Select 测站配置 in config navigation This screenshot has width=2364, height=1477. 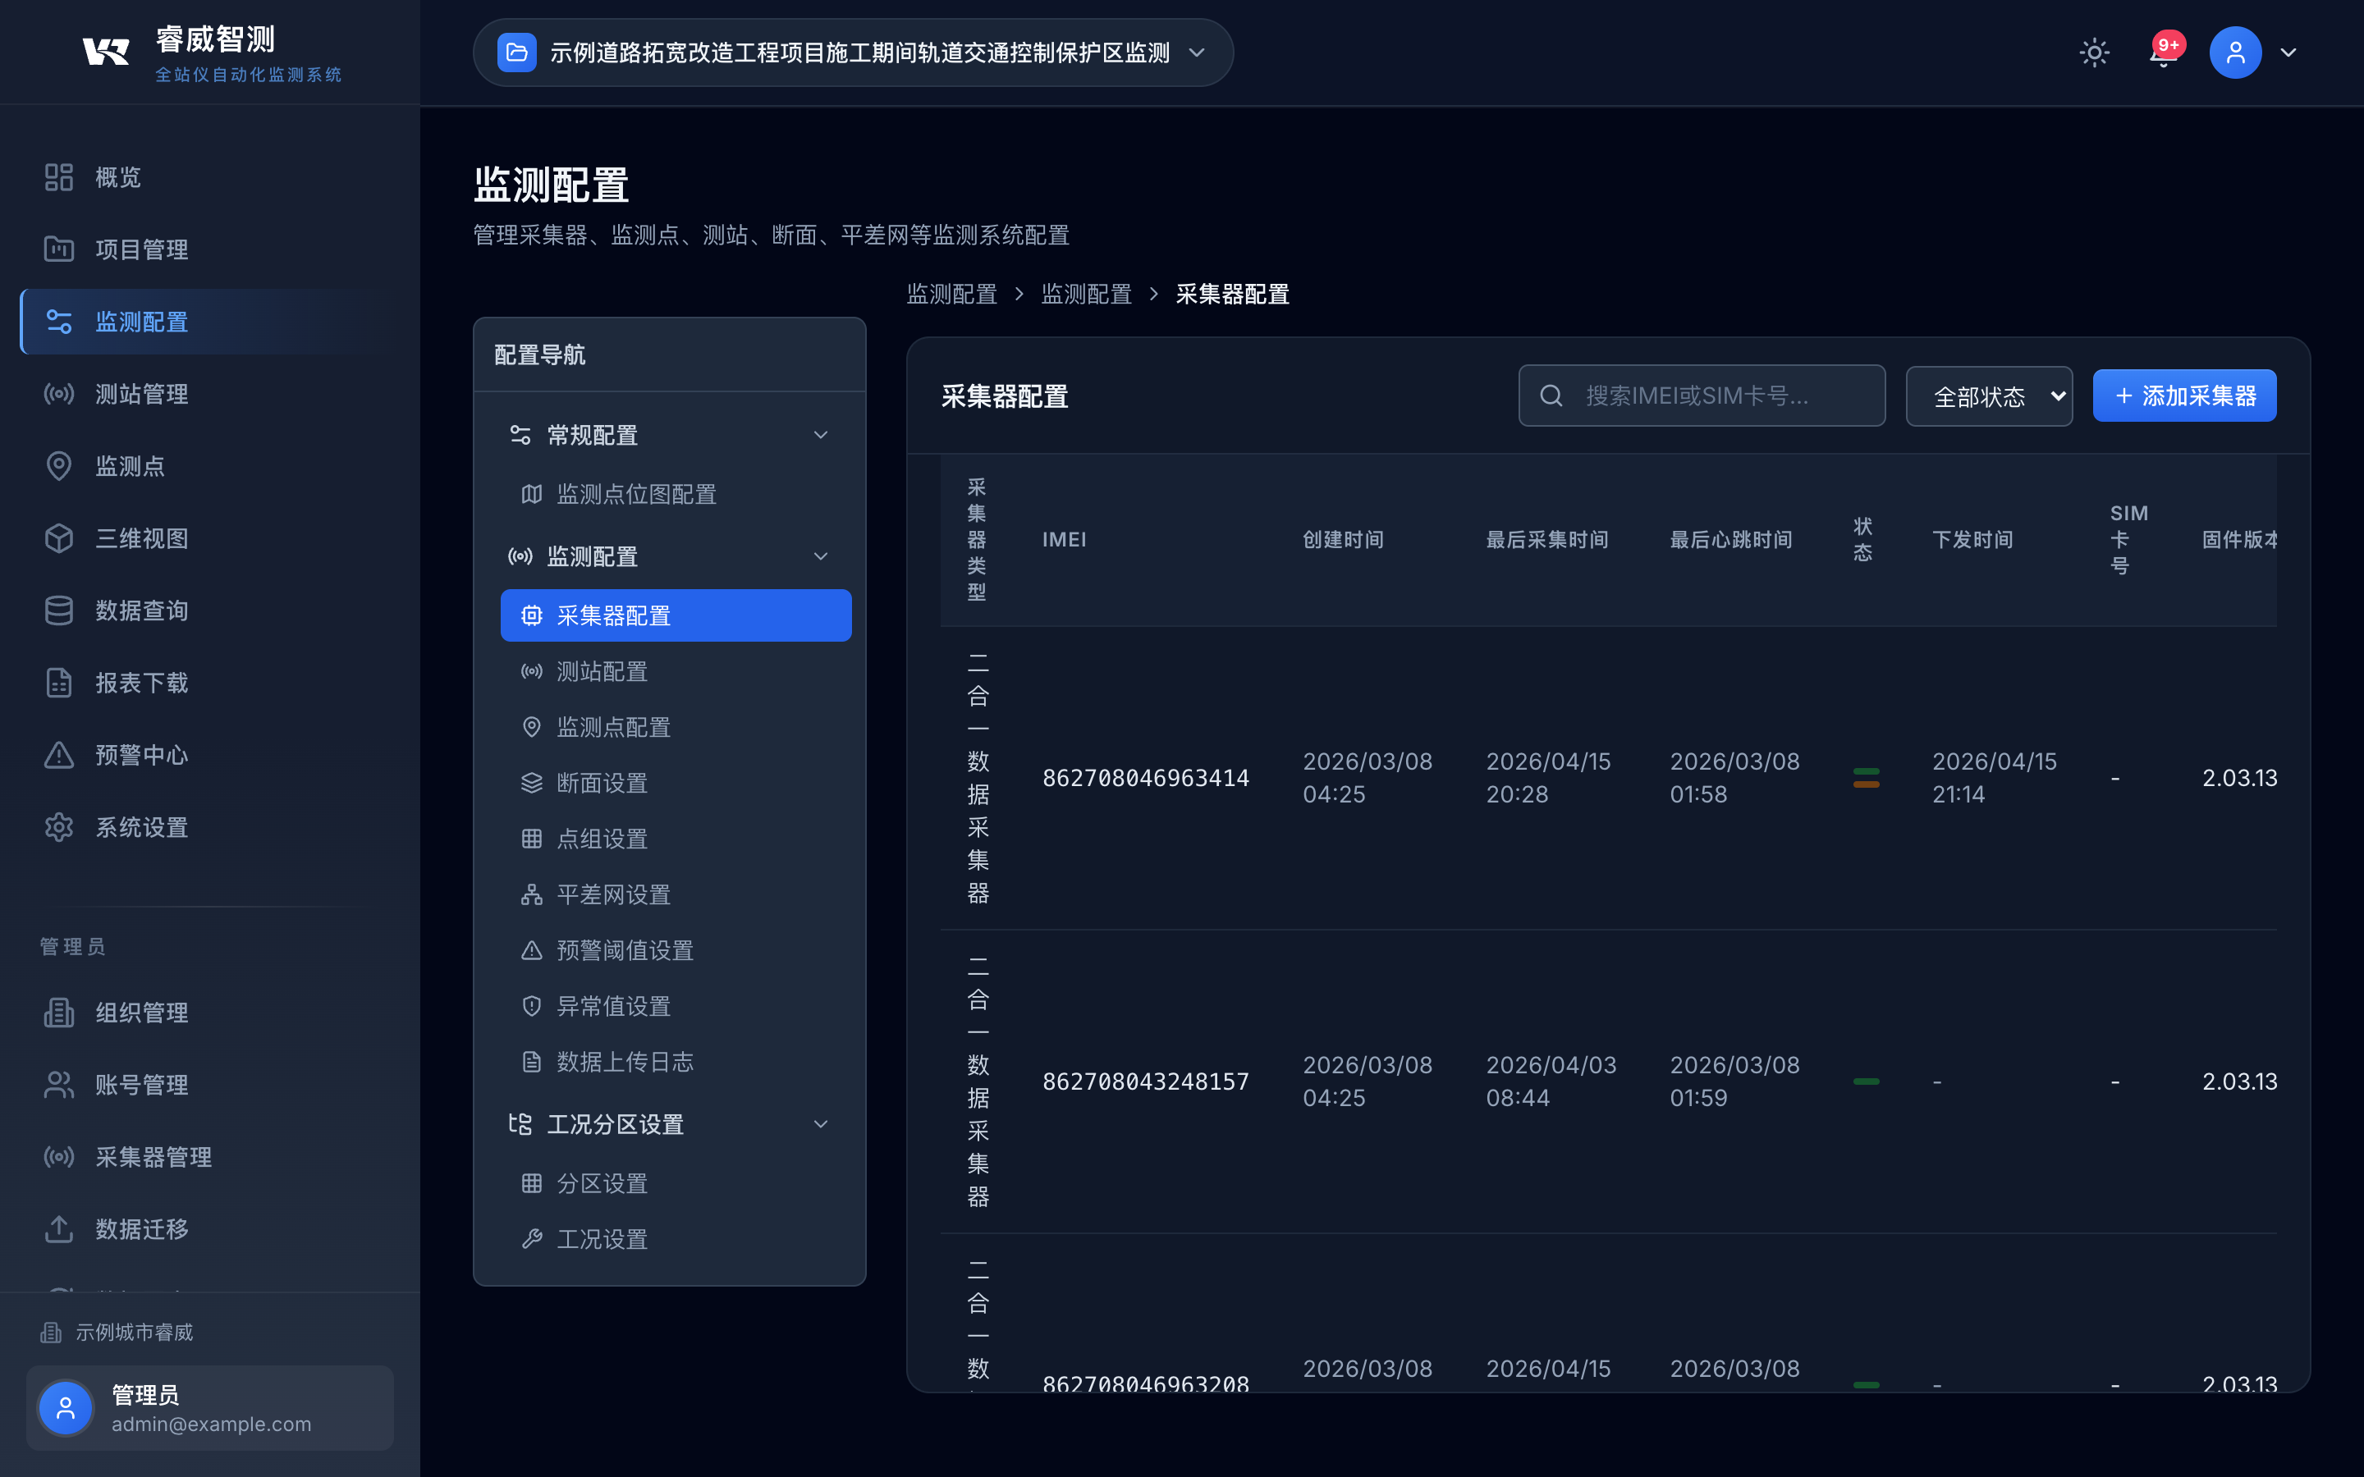tap(602, 672)
